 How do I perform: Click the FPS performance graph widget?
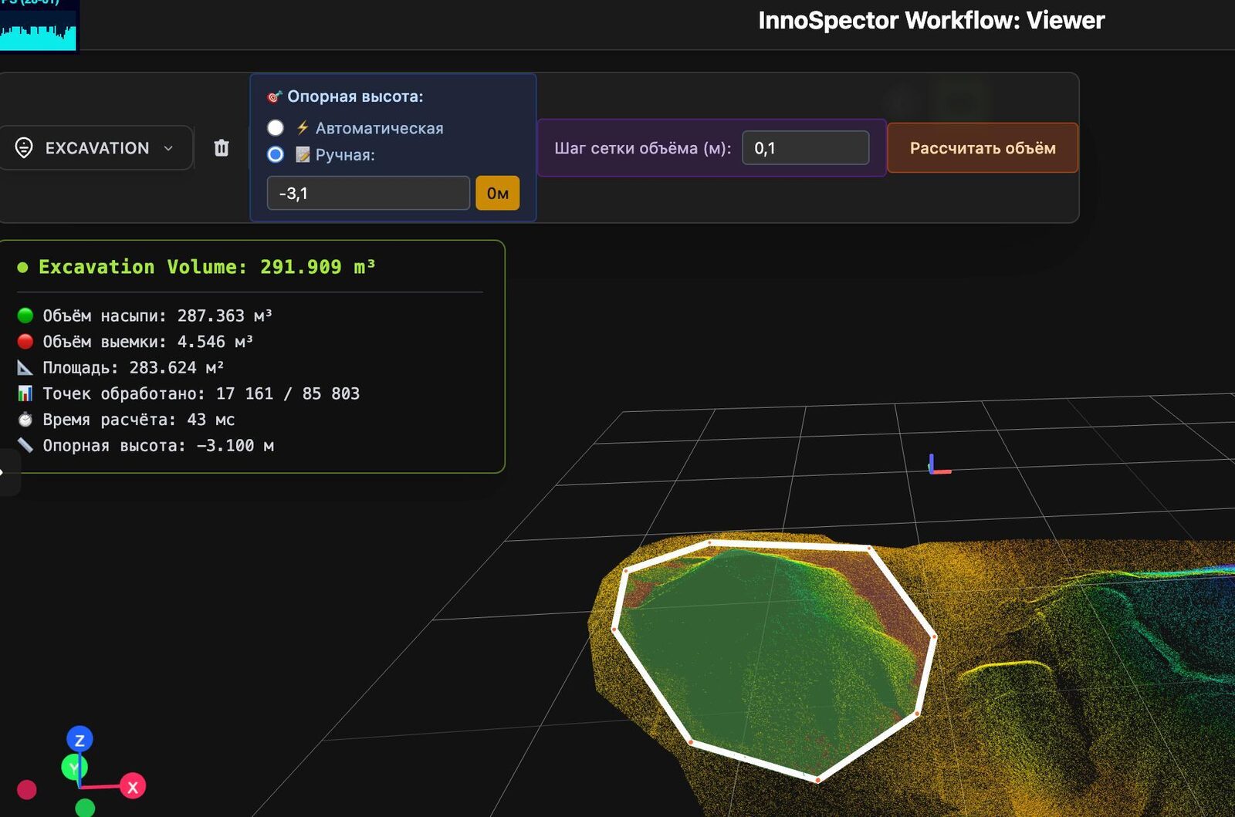[x=39, y=25]
